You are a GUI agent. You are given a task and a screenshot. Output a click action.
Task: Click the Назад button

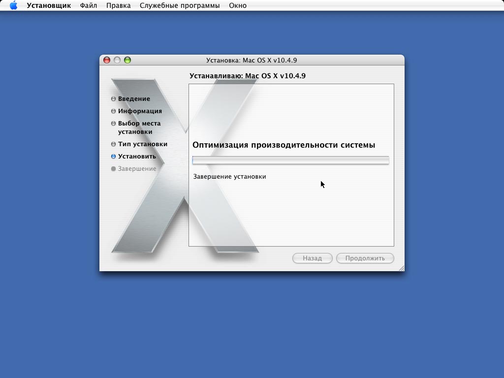coord(313,258)
